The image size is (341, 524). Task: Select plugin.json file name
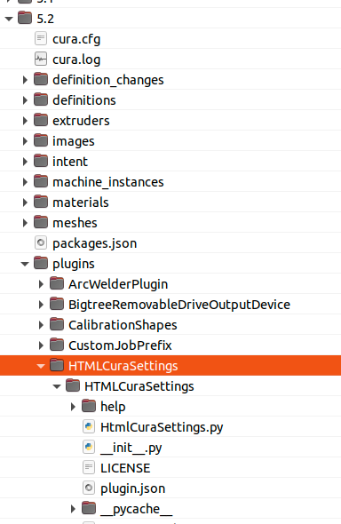133,488
